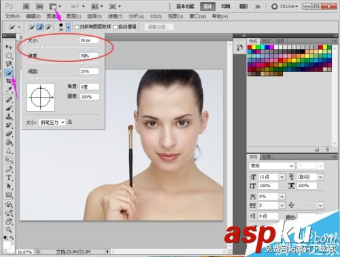Viewport: 340px width, 257px height.
Task: Open the 编辑(E) menu
Action: pyautogui.click(x=33, y=16)
